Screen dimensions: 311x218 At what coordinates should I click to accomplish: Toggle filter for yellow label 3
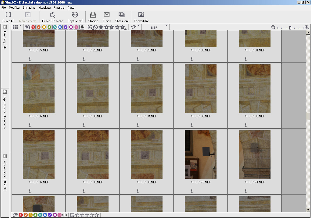[44, 27]
